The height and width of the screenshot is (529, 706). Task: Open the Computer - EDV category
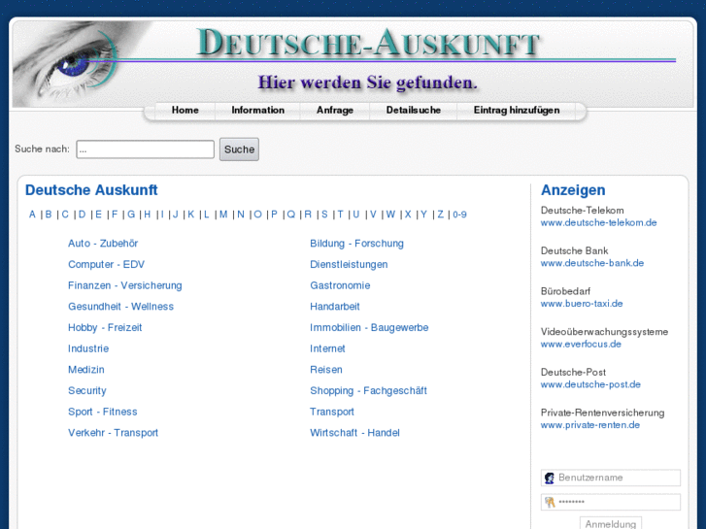click(106, 265)
